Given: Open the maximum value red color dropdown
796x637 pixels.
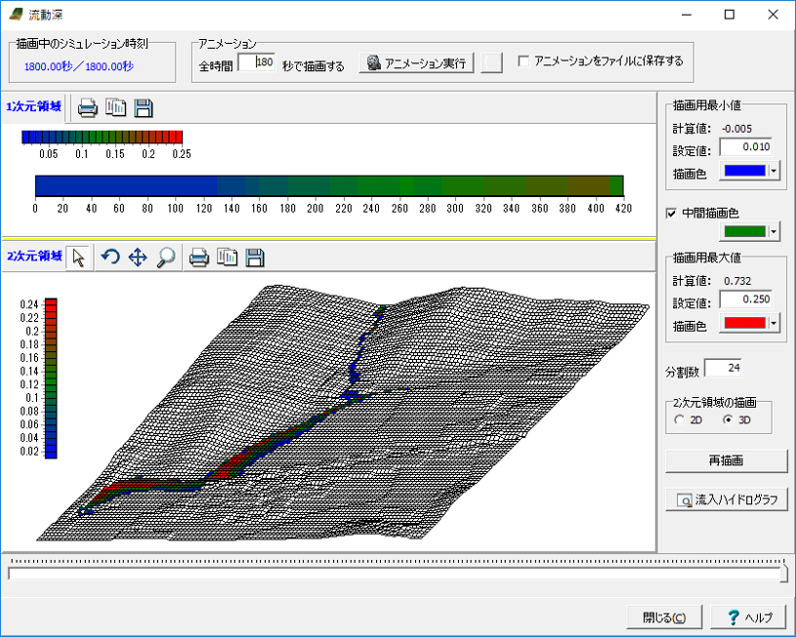Looking at the screenshot, I should pos(775,323).
